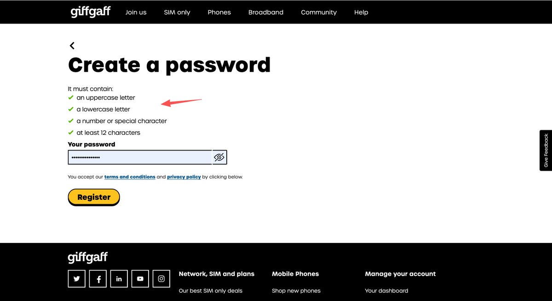Open the Phones menu
This screenshot has width=552, height=301.
219,12
